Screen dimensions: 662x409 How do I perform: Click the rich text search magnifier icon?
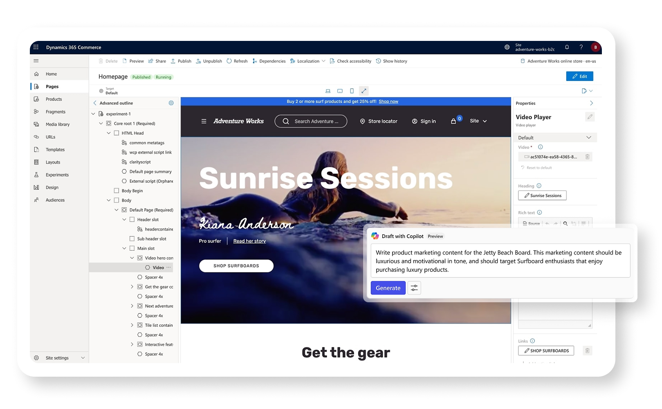[x=565, y=223]
